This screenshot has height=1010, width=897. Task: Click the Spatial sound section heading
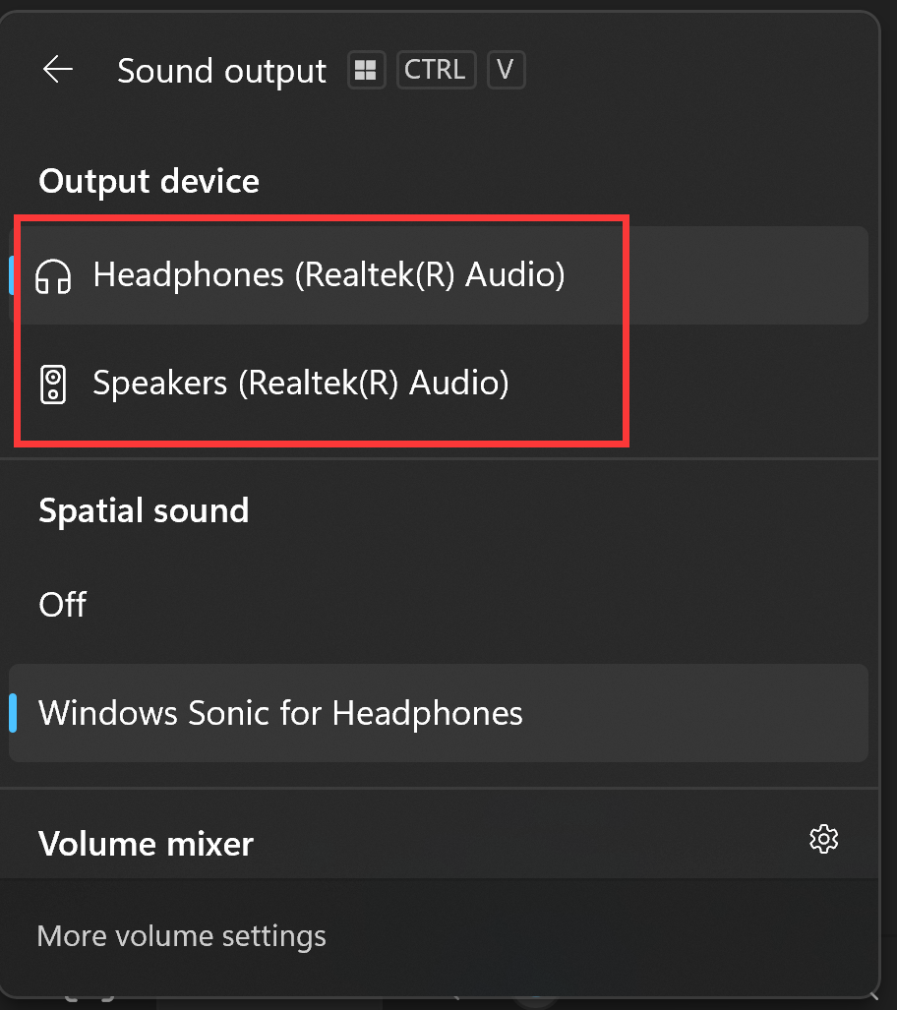pos(144,510)
